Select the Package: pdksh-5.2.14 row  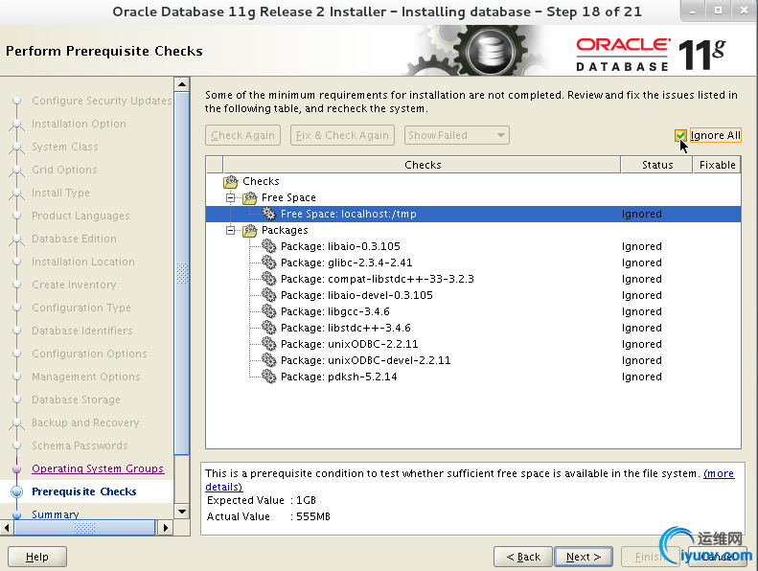tap(473, 377)
